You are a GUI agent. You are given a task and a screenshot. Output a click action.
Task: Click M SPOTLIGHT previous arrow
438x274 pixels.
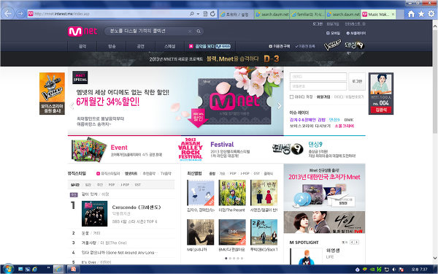352,242
